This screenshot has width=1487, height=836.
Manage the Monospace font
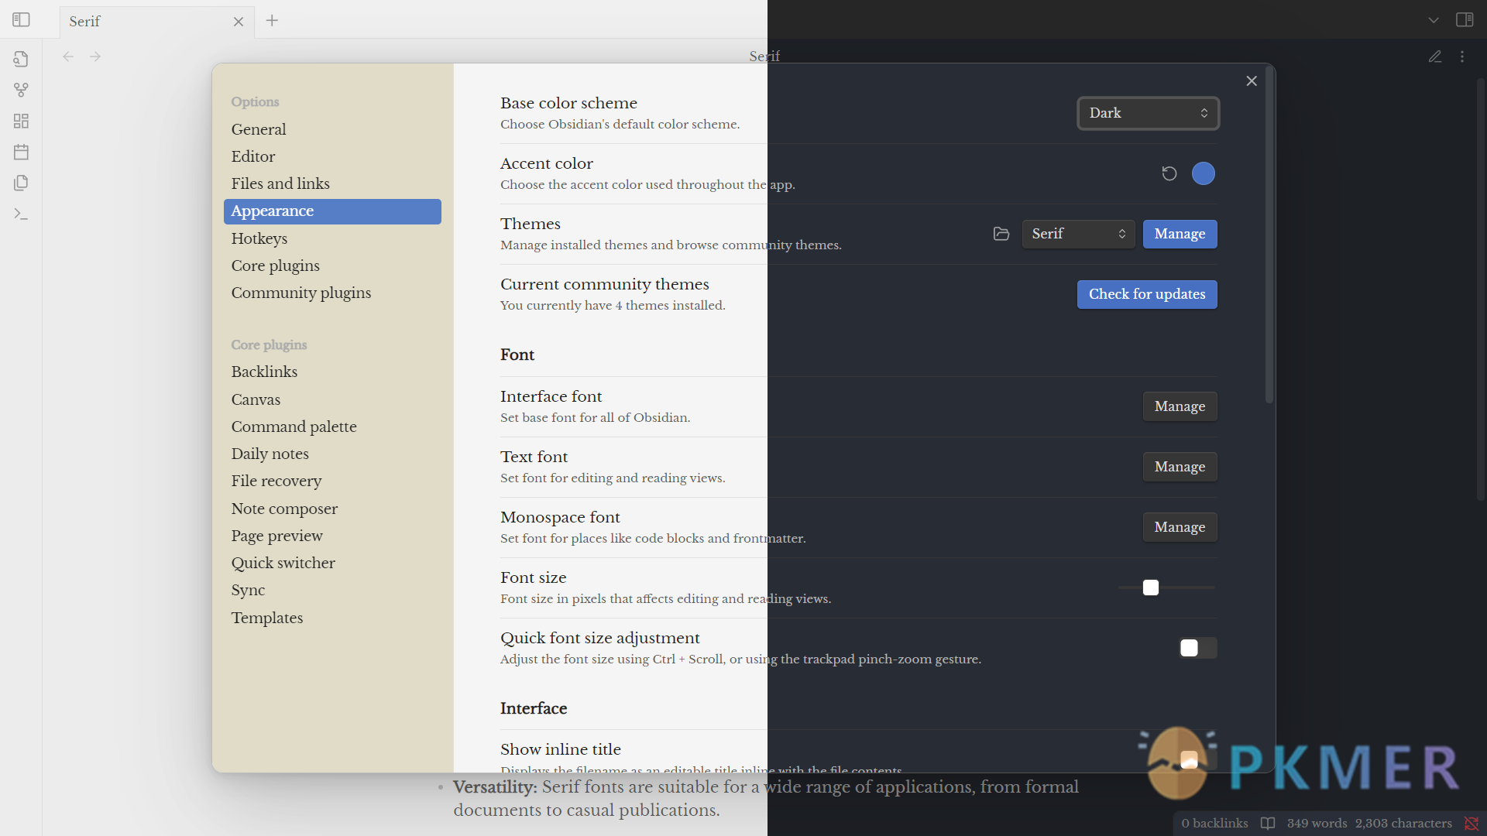pyautogui.click(x=1180, y=527)
